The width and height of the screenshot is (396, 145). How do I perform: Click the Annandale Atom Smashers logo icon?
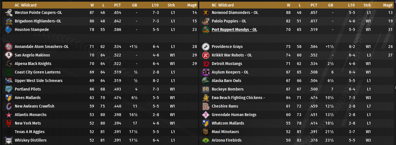tap(9, 47)
